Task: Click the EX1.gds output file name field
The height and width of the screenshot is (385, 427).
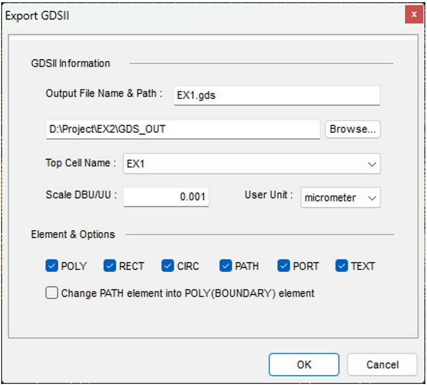Action: pyautogui.click(x=277, y=96)
